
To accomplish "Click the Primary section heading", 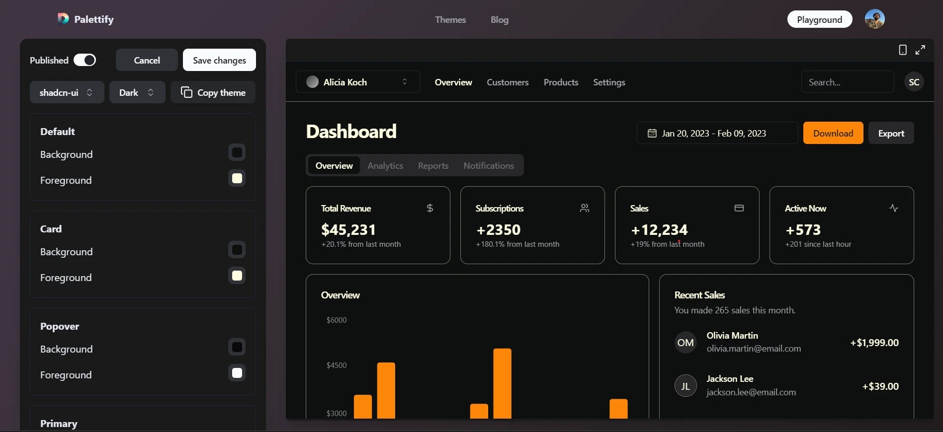I will pyautogui.click(x=59, y=424).
